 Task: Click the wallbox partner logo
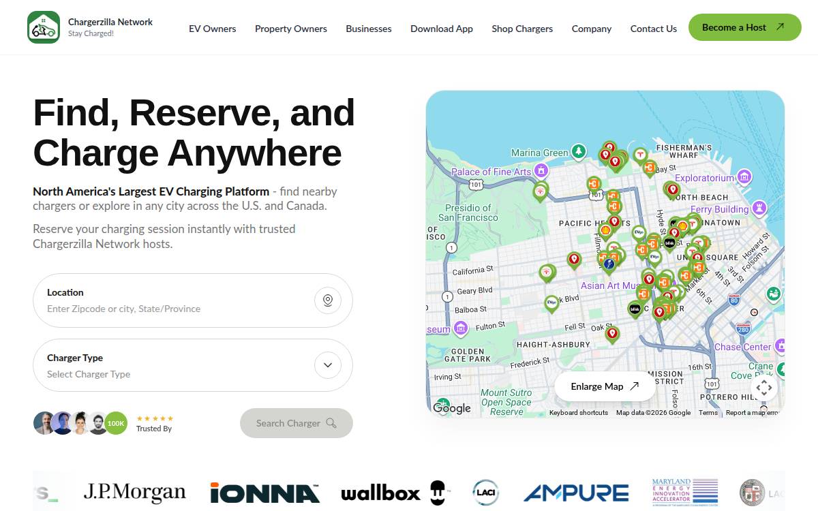[395, 493]
